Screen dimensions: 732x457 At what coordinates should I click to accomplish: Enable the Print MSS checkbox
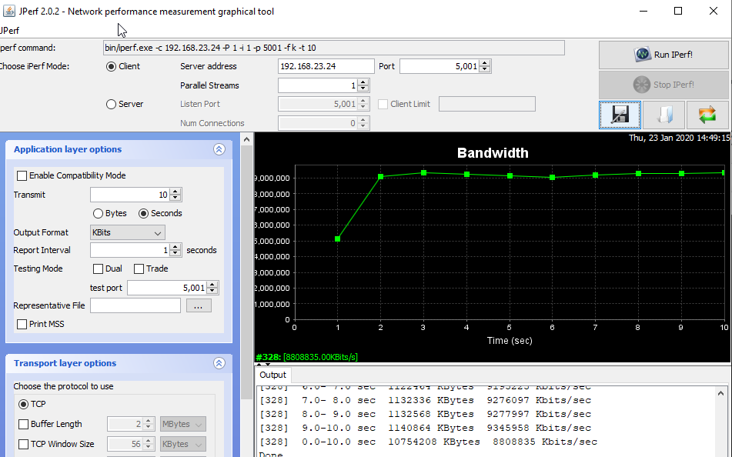(22, 324)
